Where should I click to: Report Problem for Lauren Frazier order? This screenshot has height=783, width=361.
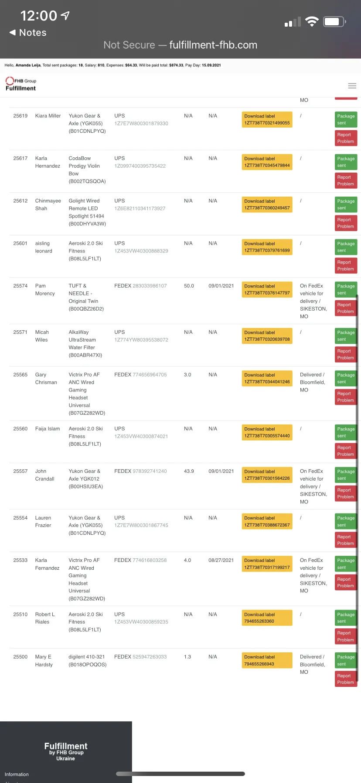(346, 540)
